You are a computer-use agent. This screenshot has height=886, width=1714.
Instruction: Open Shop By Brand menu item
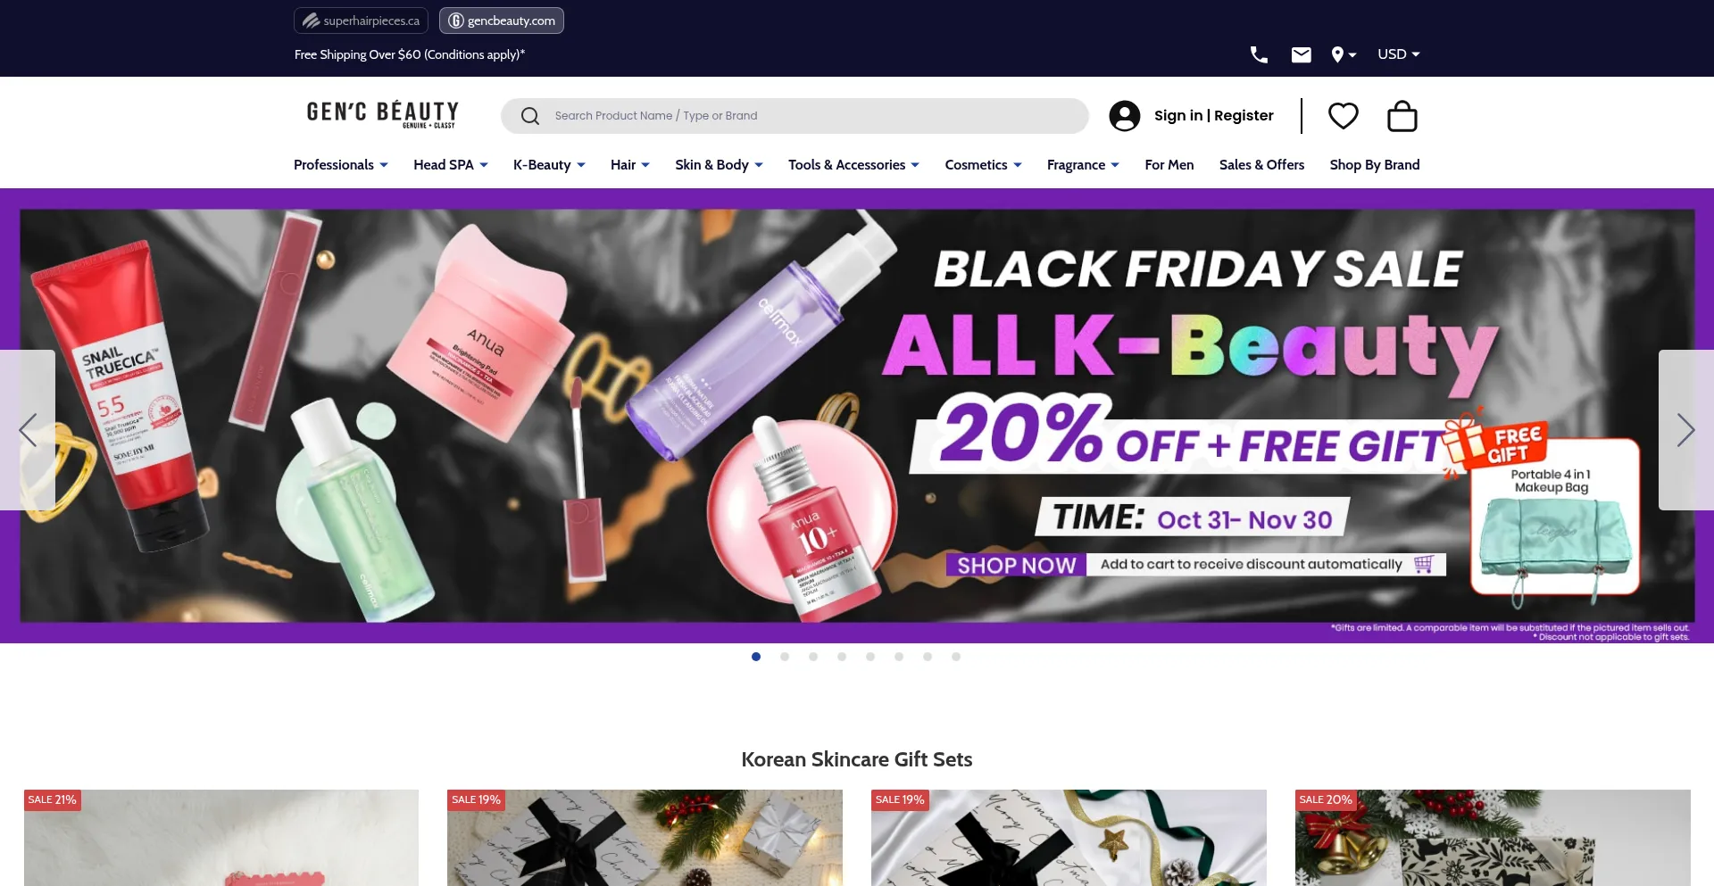coord(1374,165)
